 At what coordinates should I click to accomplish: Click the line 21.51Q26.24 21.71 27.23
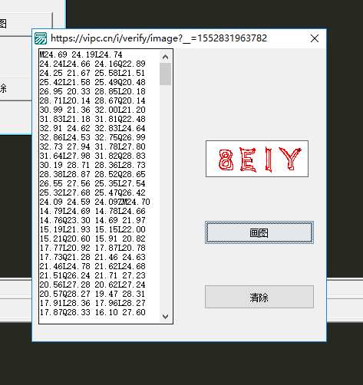(92, 275)
